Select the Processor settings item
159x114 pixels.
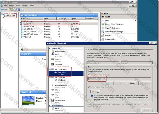(58, 64)
